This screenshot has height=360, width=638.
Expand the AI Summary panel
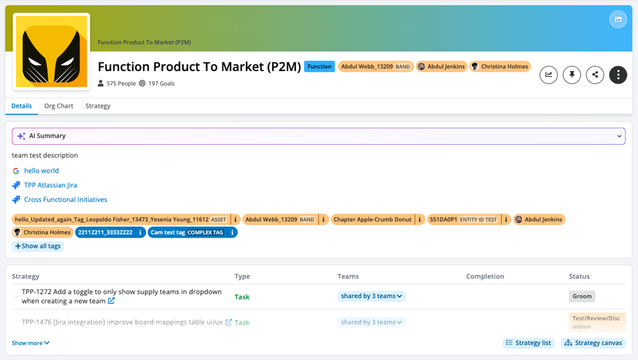(619, 136)
